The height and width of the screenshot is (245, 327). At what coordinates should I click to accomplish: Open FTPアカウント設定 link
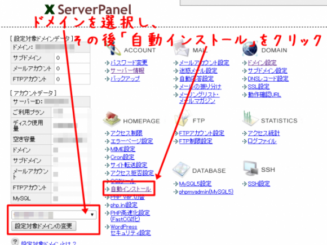(202, 133)
